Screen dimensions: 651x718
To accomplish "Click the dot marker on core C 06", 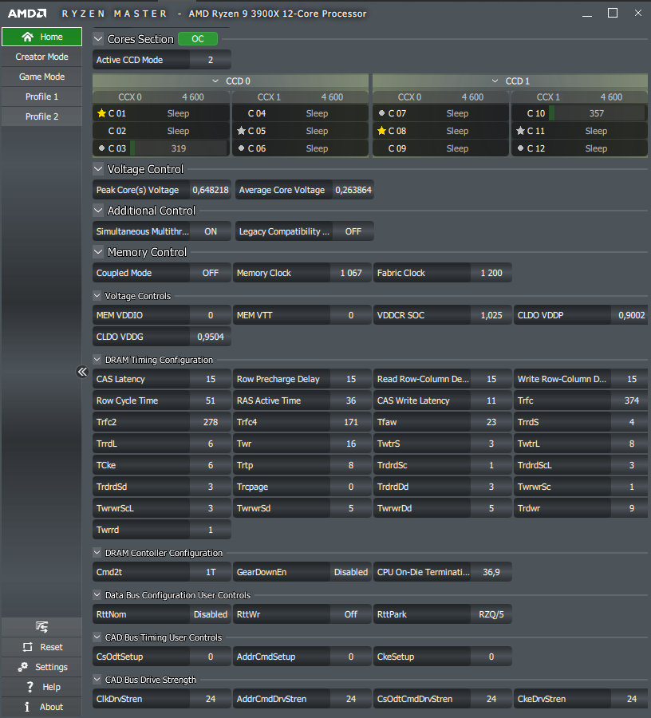I will pyautogui.click(x=241, y=148).
